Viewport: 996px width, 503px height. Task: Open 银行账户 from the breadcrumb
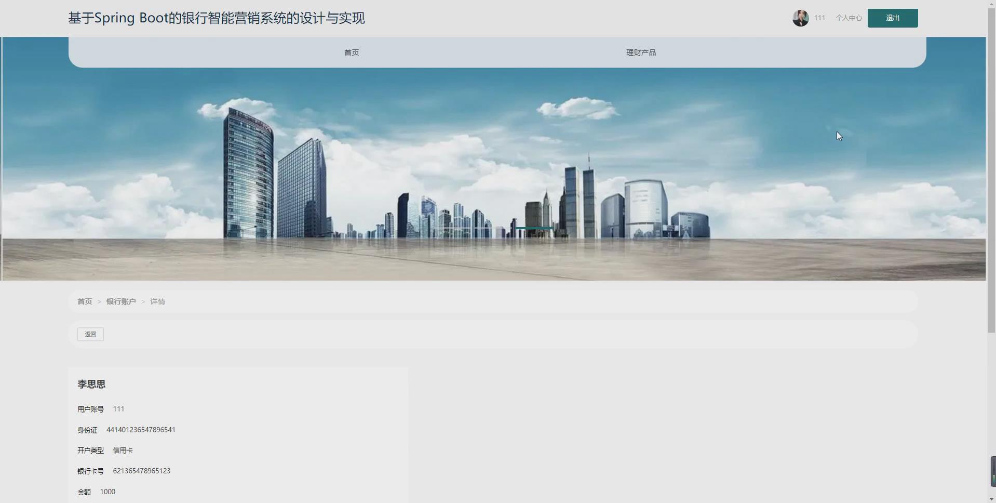click(121, 301)
